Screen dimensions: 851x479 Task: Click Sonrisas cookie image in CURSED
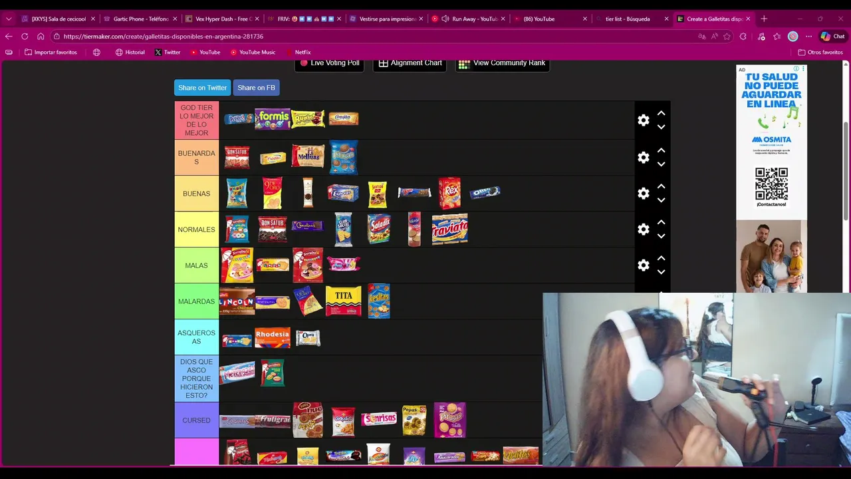(x=379, y=419)
